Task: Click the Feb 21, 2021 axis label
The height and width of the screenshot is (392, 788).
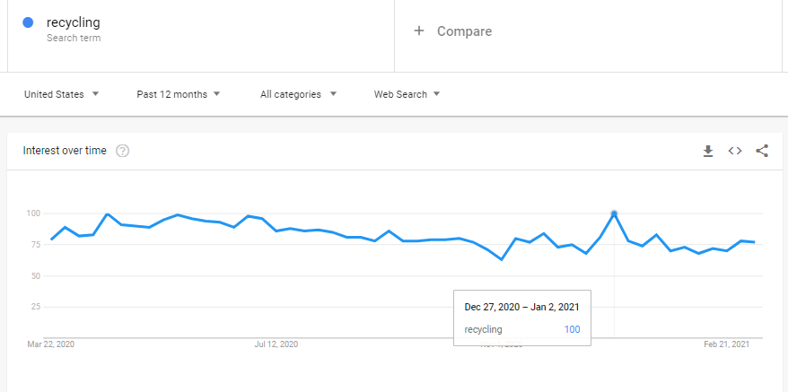Action: click(x=727, y=344)
